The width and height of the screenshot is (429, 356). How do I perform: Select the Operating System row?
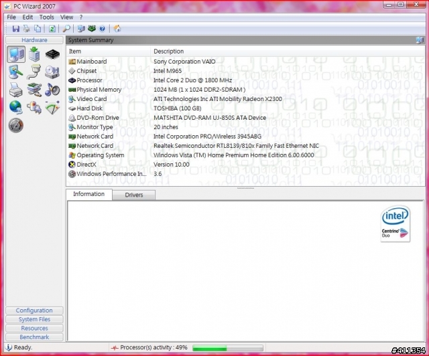click(245, 155)
